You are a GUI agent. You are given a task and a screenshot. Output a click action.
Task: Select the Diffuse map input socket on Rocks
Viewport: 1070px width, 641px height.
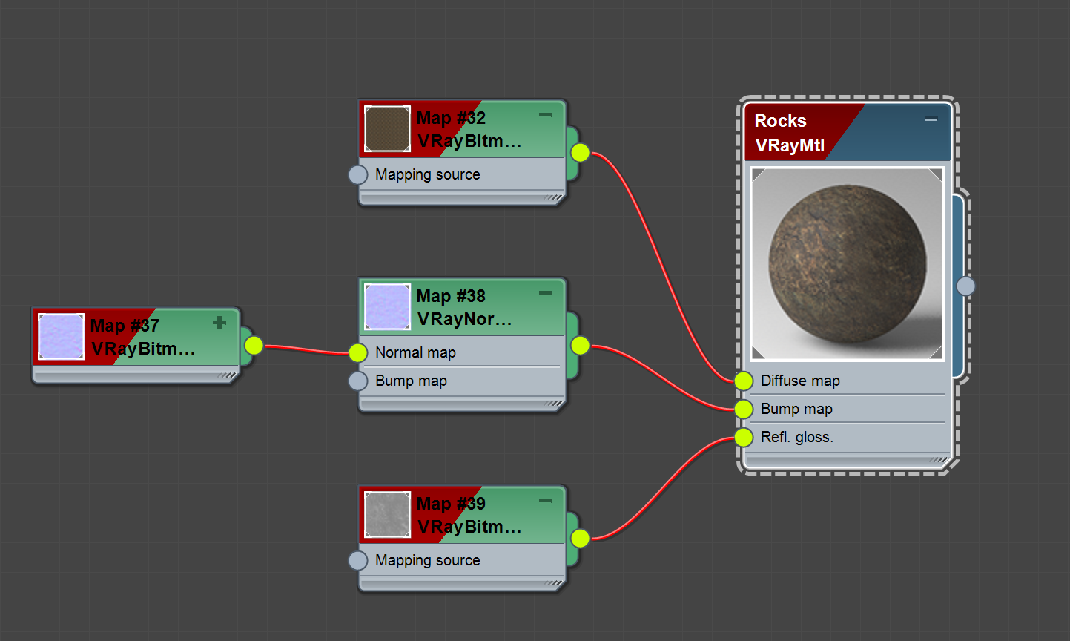(x=742, y=381)
